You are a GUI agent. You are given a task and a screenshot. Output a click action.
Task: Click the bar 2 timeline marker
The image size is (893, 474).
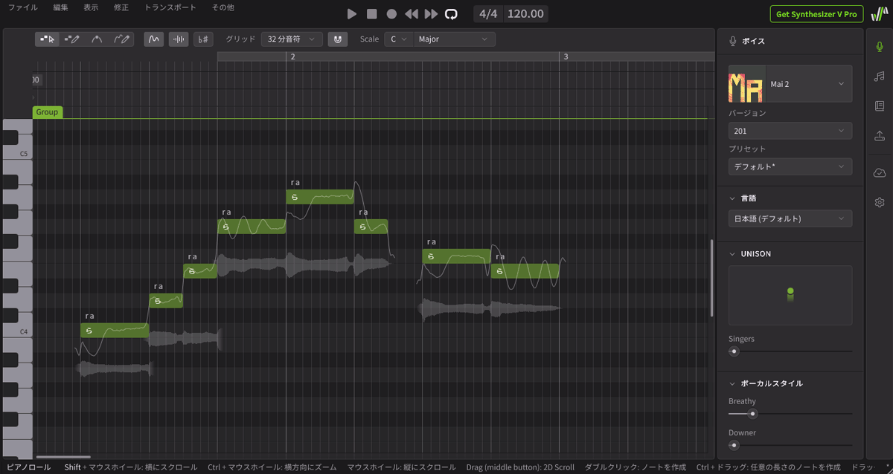click(293, 56)
